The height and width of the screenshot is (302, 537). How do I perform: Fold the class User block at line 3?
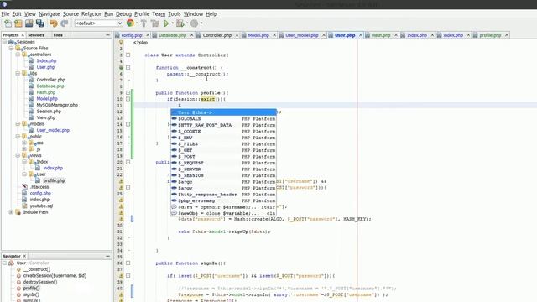coord(128,55)
